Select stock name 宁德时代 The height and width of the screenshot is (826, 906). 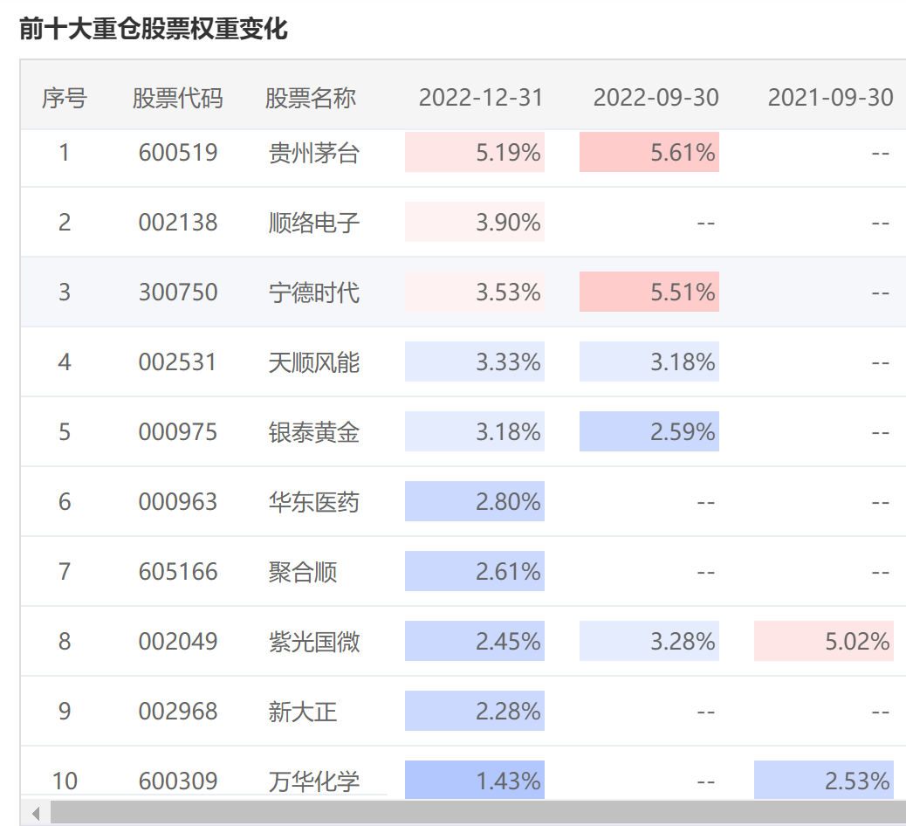pos(313,293)
